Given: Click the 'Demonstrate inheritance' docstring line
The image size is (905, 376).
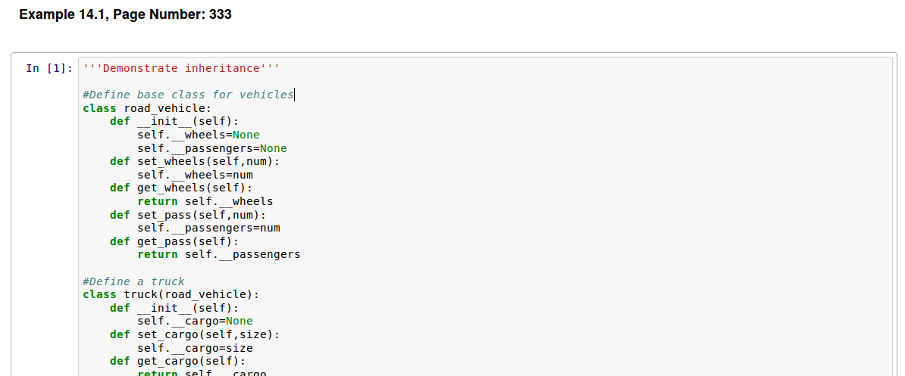Looking at the screenshot, I should pos(181,68).
